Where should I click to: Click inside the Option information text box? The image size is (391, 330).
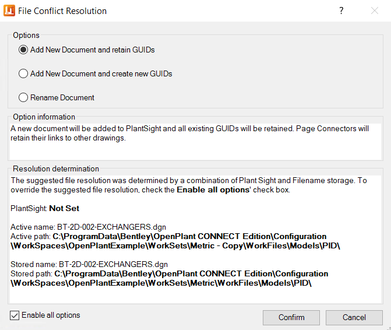(195, 142)
